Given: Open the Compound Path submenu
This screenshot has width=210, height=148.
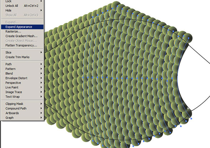Looking at the screenshot, I should click(x=22, y=109).
